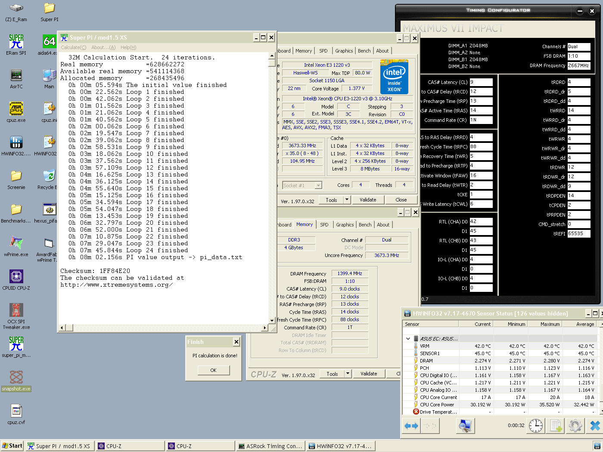
Task: Open the Benchmarks folder icon
Action: [16, 213]
